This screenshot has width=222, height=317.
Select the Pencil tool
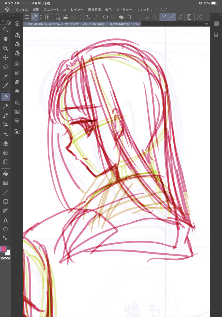(x=6, y=106)
